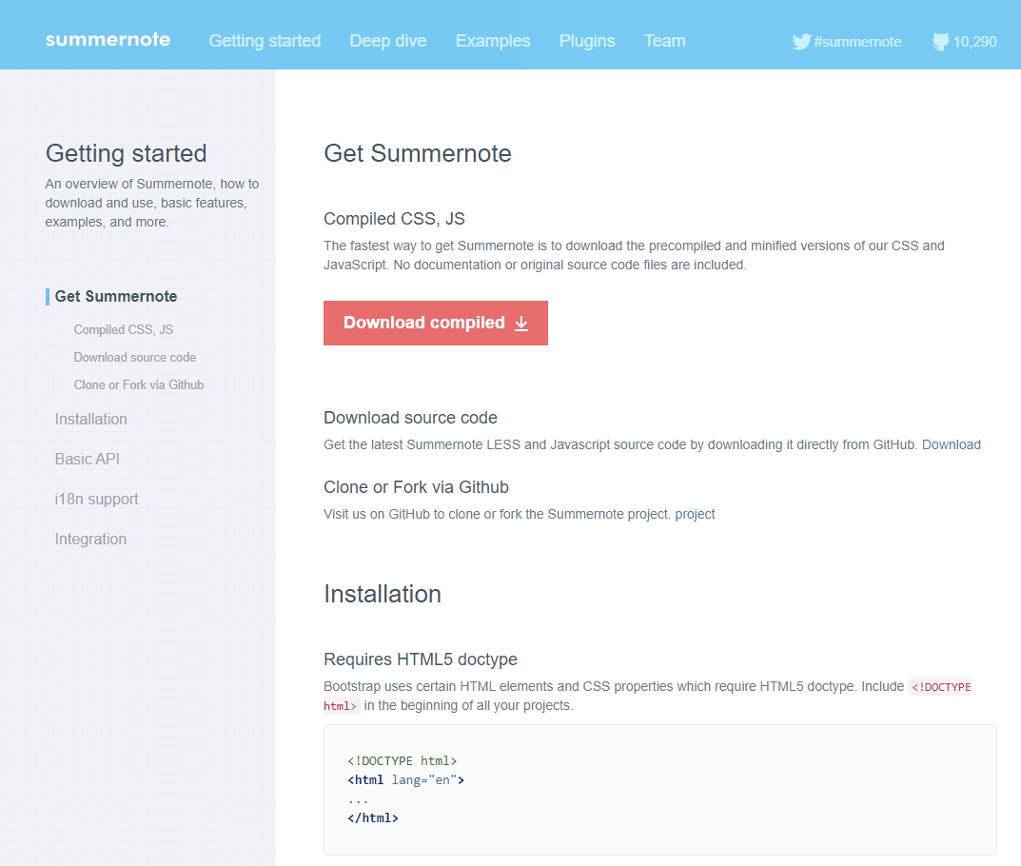This screenshot has height=866, width=1021.
Task: Open Installation in the sidebar
Action: (91, 420)
